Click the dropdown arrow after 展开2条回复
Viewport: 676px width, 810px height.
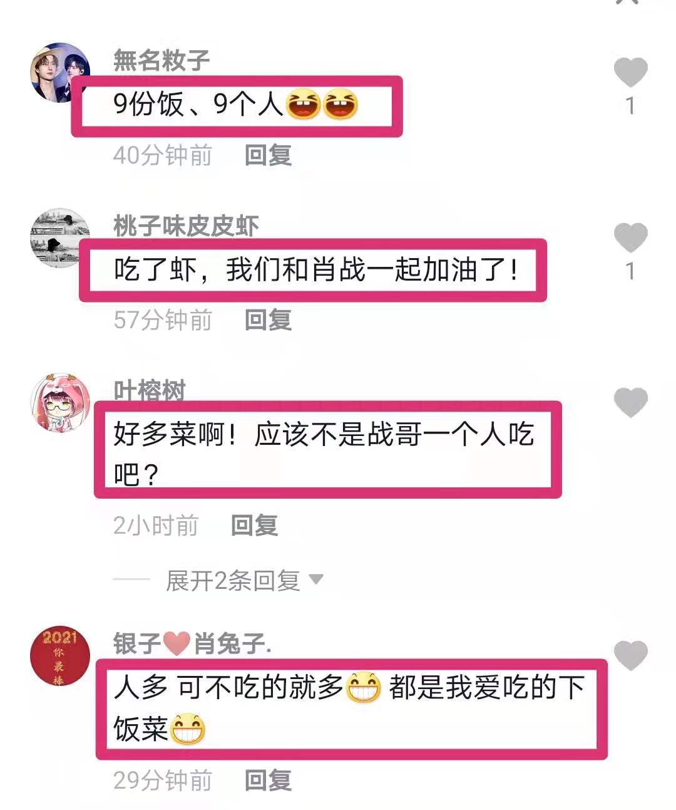point(316,579)
